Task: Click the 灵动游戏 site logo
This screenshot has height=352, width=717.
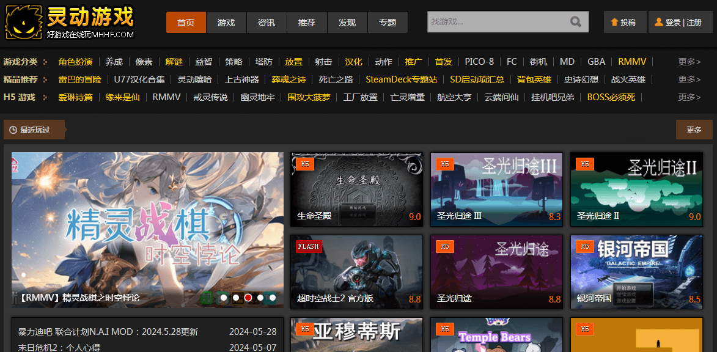Action: click(x=70, y=23)
